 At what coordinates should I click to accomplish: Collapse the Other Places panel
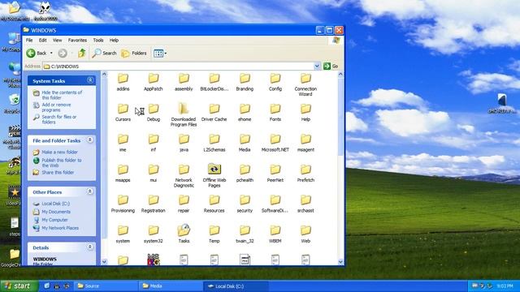90,191
